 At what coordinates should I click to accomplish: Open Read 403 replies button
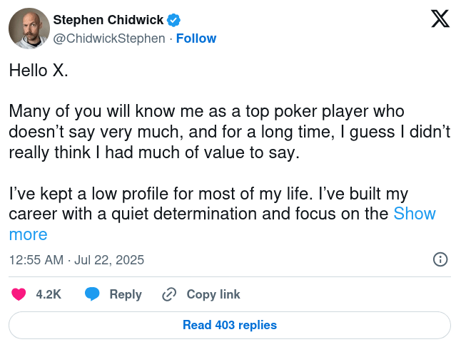(230, 325)
